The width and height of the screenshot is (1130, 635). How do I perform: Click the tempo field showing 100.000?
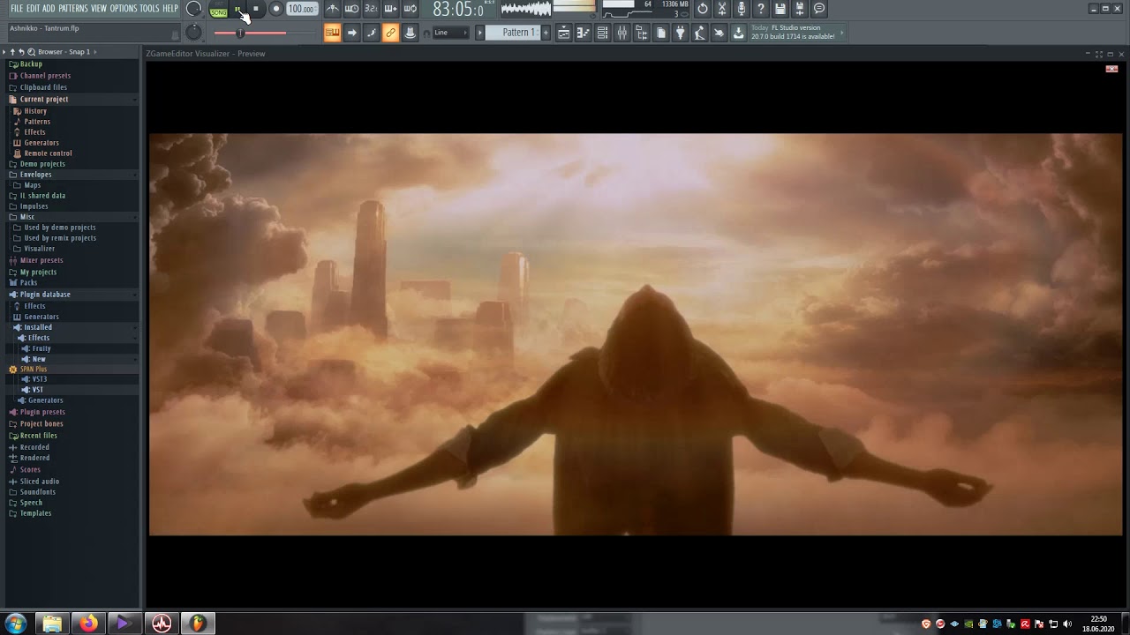(302, 10)
